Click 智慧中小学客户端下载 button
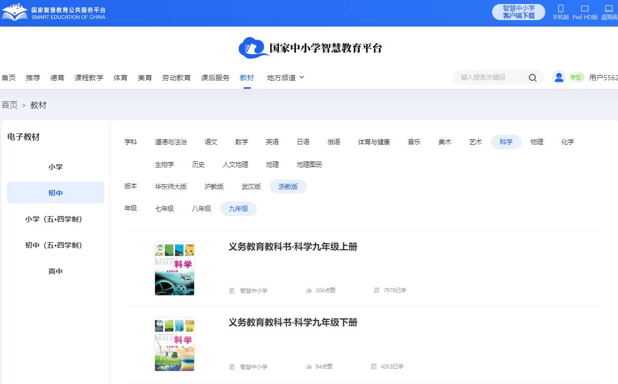The image size is (618, 384). 519,12
